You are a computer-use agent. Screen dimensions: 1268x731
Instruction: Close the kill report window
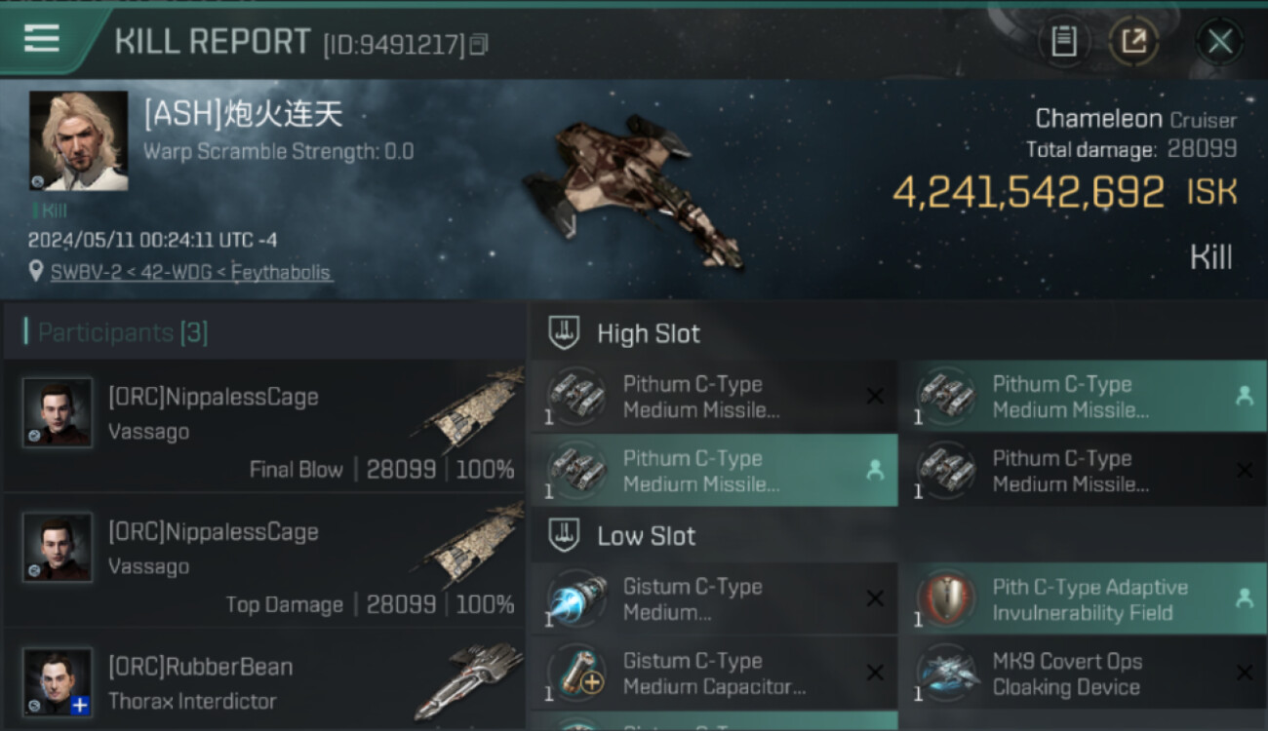point(1219,41)
